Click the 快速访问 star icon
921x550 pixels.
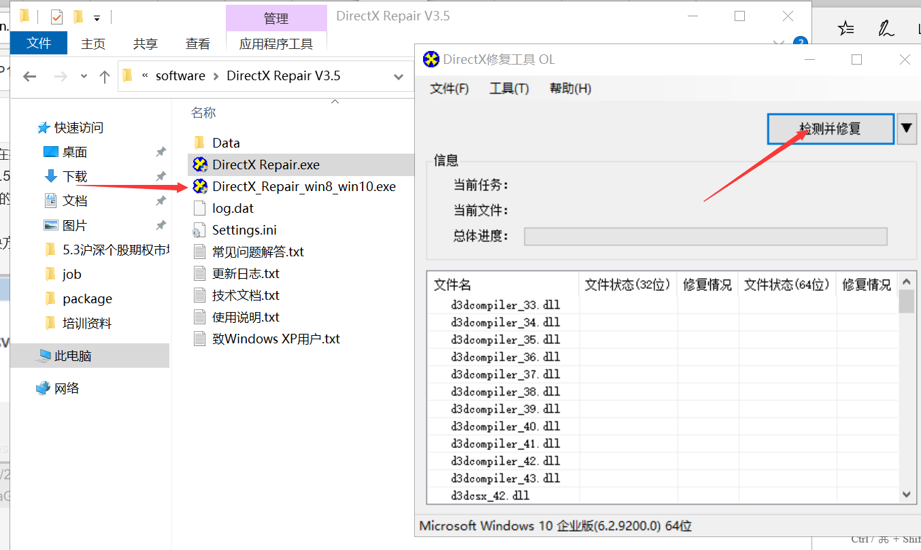click(x=44, y=127)
